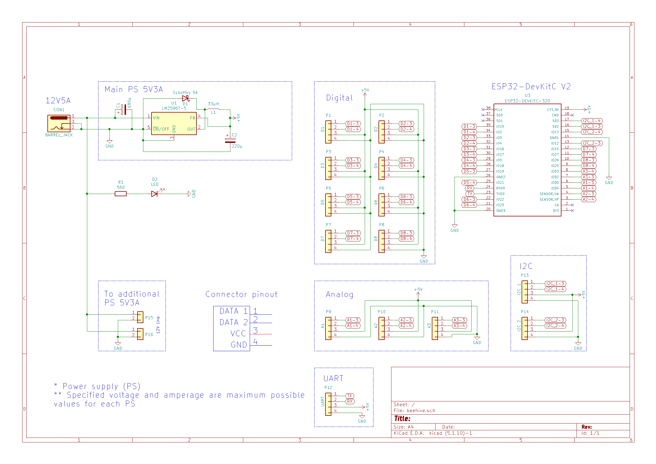Select the C2 220µ capacitor symbol
Viewport: 656px width, 464px height.
pyautogui.click(x=230, y=140)
